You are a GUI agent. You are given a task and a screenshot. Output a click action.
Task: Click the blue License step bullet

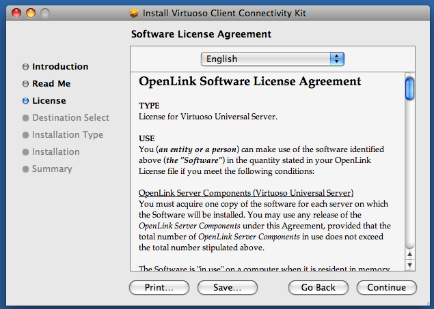(x=25, y=101)
